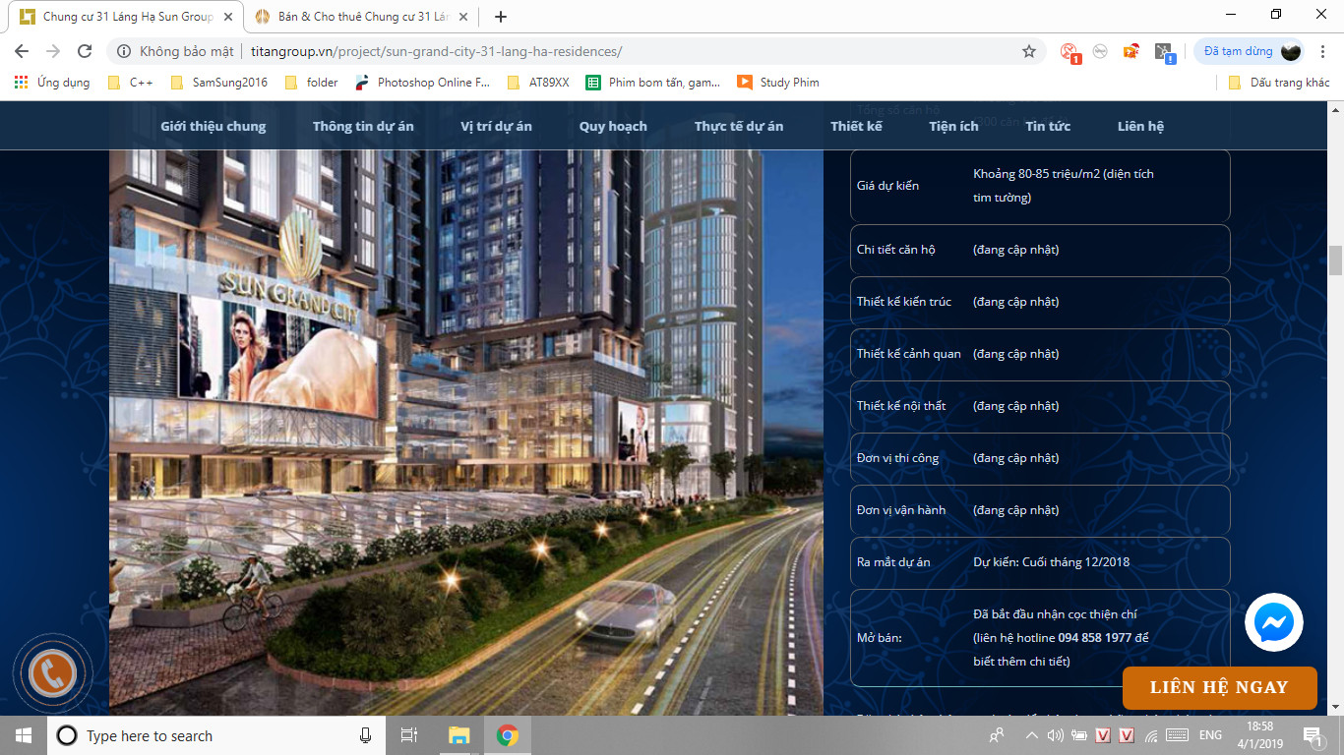Open File Explorer in the taskbar
1344x755 pixels.
(458, 735)
